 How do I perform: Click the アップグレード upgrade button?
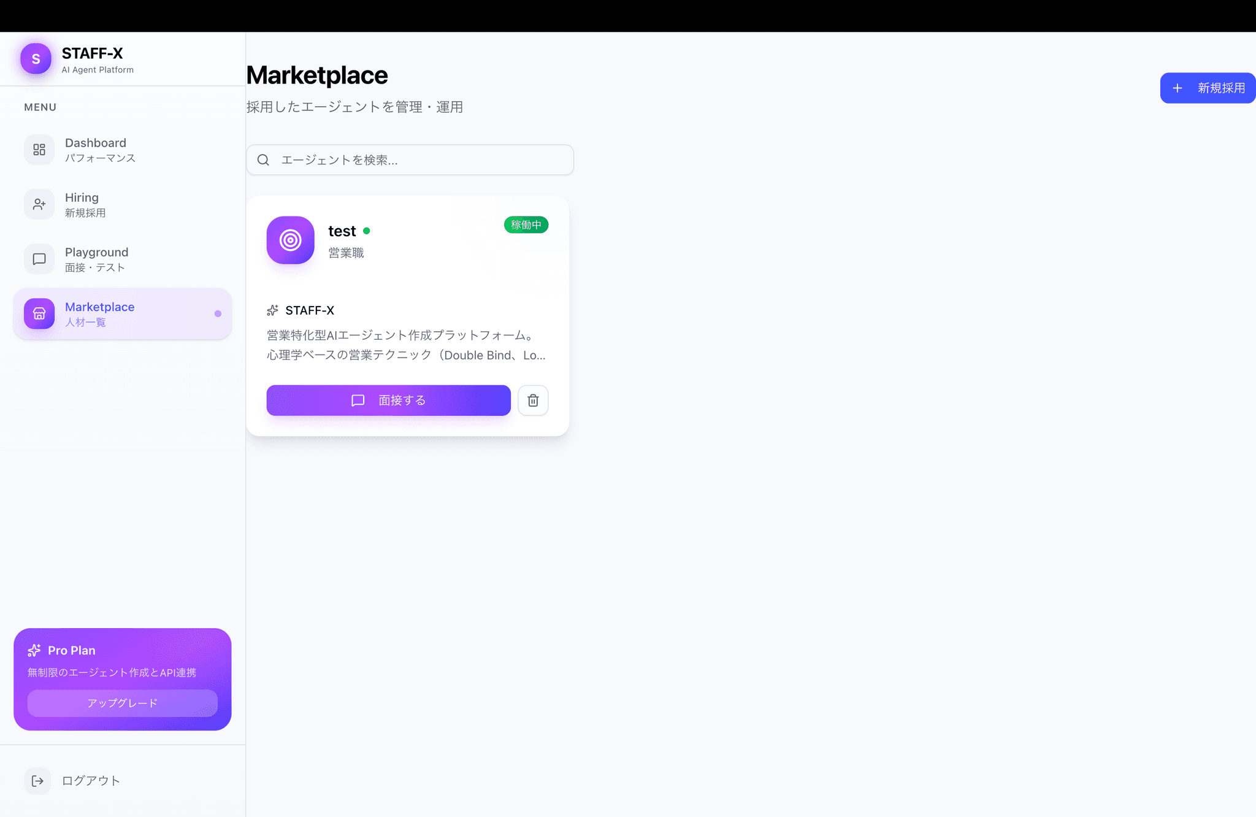click(123, 703)
